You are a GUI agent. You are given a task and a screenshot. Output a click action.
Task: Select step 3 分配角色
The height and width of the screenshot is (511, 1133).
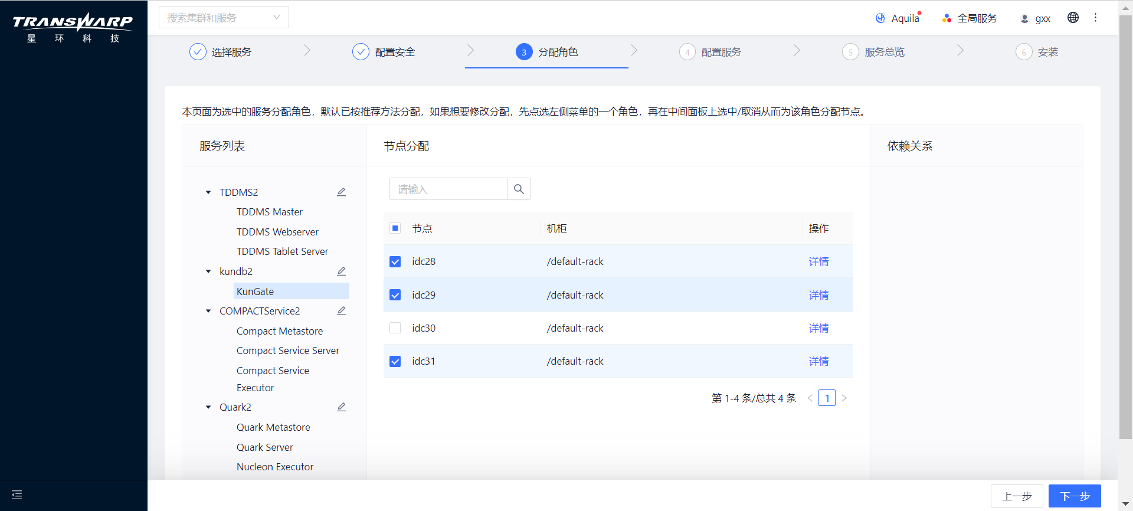point(546,52)
